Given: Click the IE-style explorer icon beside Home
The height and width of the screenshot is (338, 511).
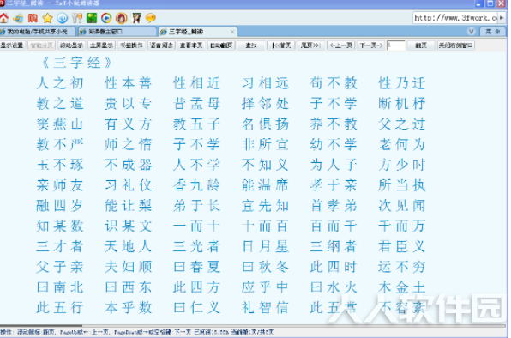Looking at the screenshot, I should click(18, 18).
